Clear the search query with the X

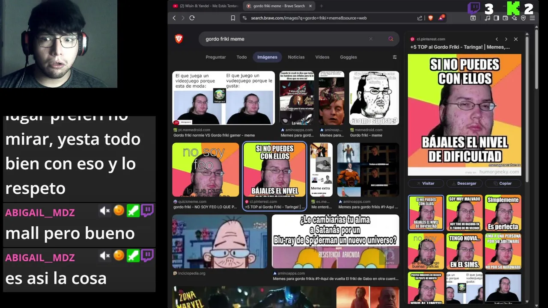coord(371,39)
